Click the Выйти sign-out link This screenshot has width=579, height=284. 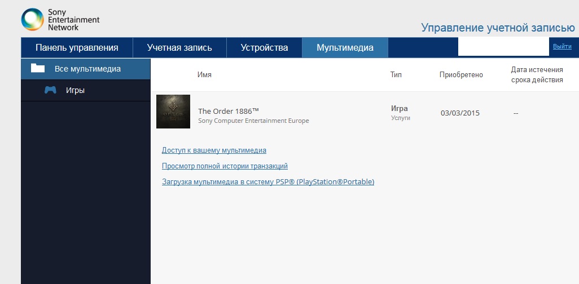[562, 46]
